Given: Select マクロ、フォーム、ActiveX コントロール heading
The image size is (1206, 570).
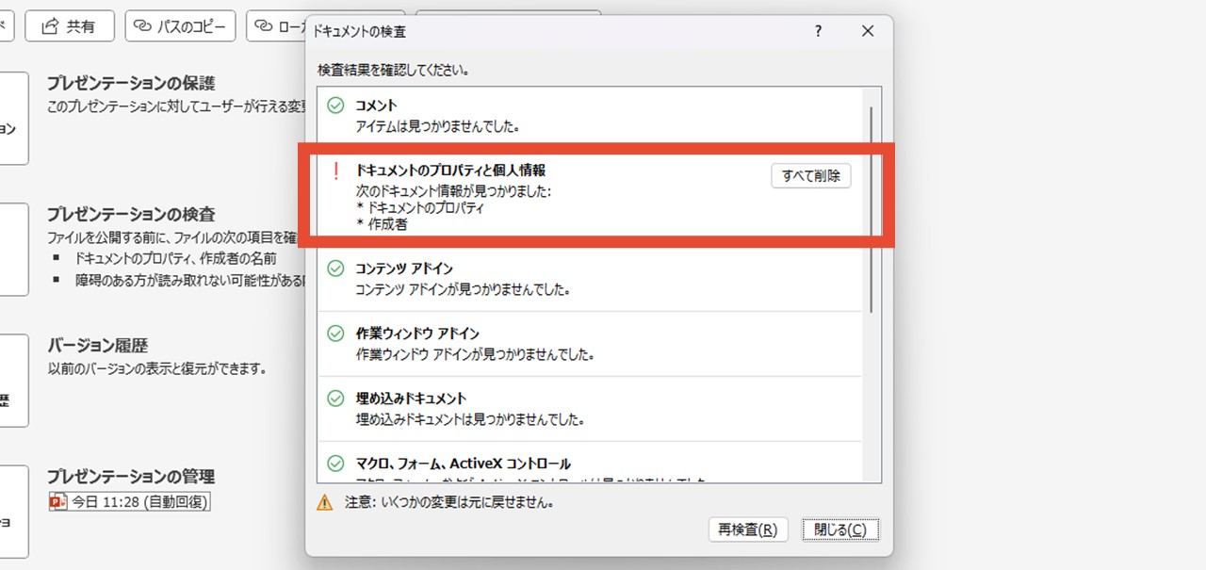Looking at the screenshot, I should click(x=463, y=464).
